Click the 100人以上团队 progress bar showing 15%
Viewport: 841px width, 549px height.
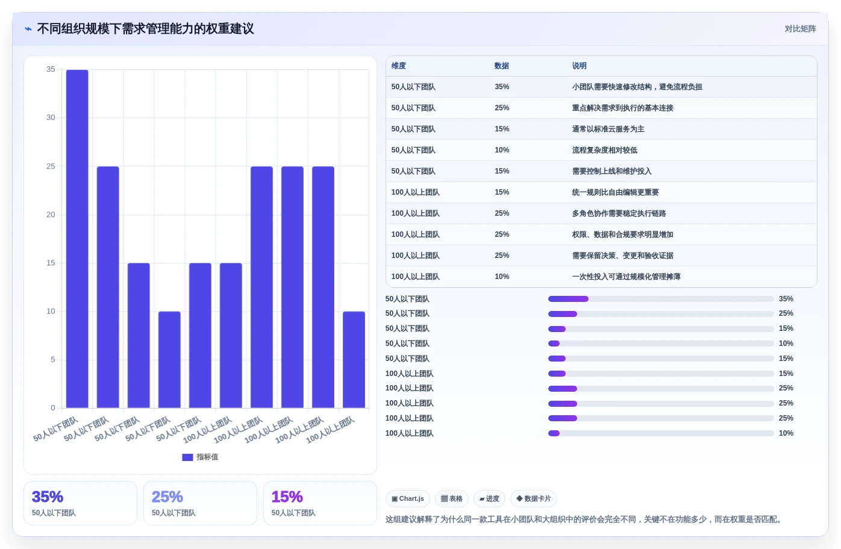tap(661, 374)
